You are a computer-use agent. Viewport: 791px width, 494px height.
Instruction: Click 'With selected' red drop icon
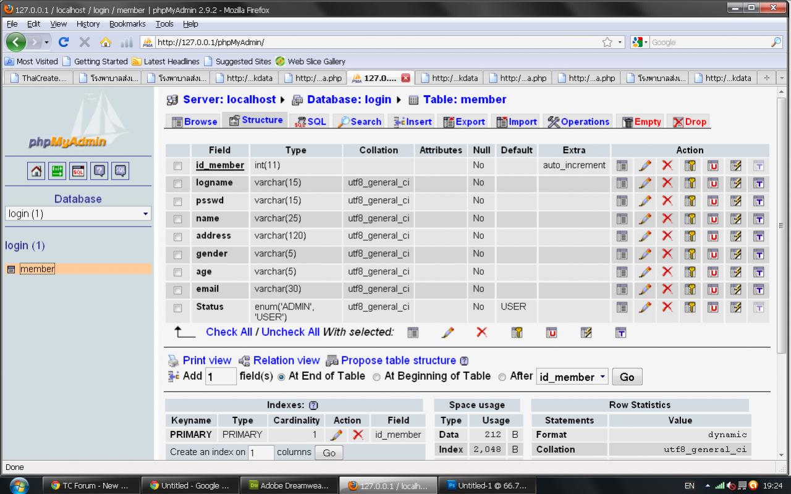pyautogui.click(x=482, y=332)
